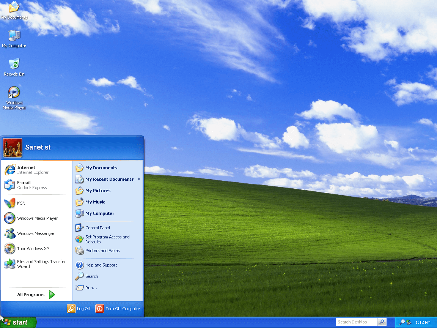Select the My Computer desktop icon
The width and height of the screenshot is (437, 328).
click(x=14, y=39)
